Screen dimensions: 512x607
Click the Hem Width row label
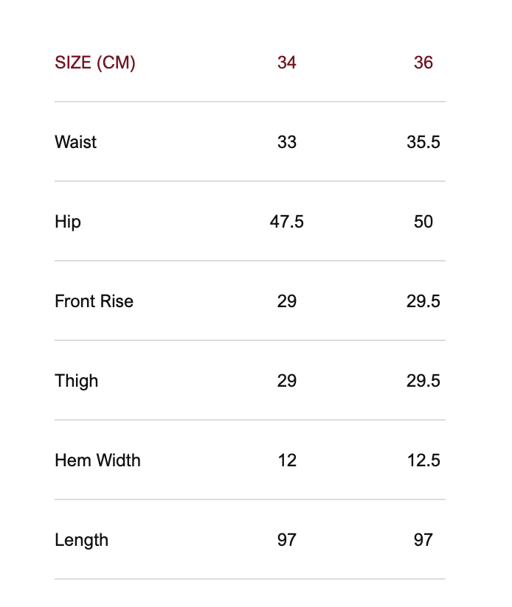tap(97, 460)
